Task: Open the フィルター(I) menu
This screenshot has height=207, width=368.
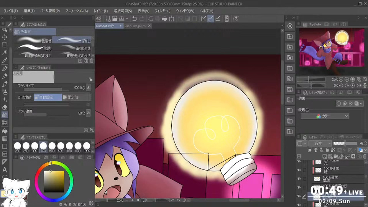Action: coord(163,11)
